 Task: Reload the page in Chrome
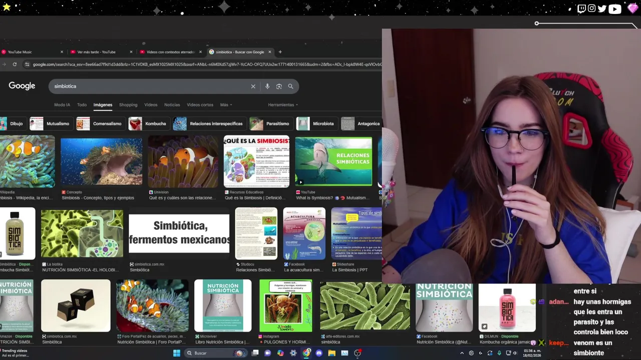click(x=15, y=64)
